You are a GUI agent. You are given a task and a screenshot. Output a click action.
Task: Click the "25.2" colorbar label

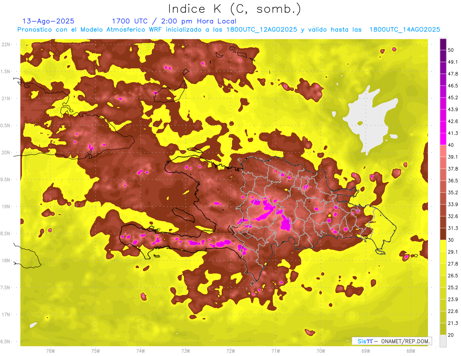click(453, 287)
